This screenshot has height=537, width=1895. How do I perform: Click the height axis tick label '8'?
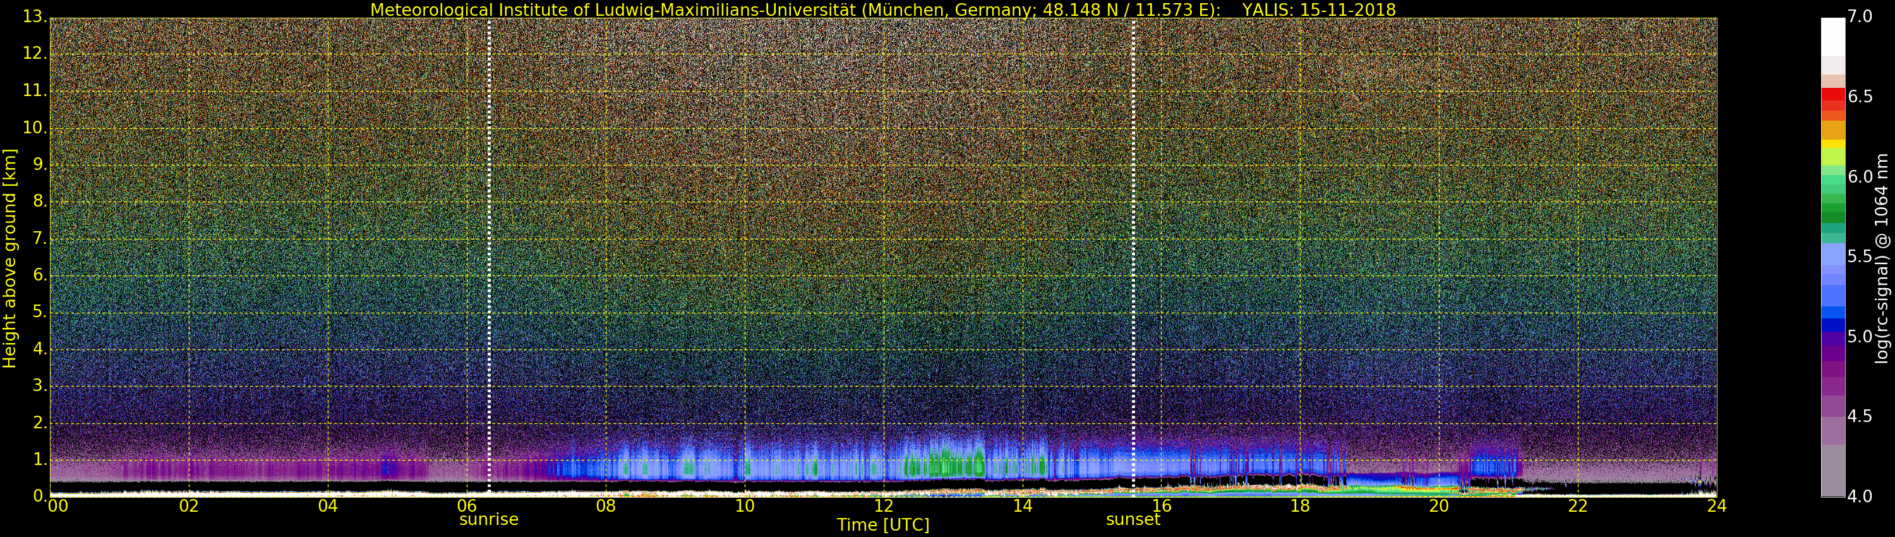click(x=39, y=202)
